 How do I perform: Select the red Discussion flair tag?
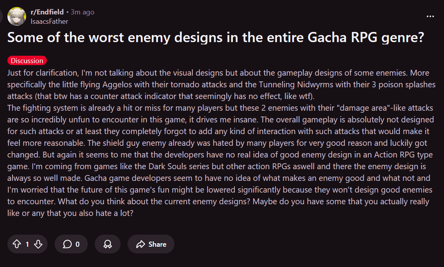27,60
